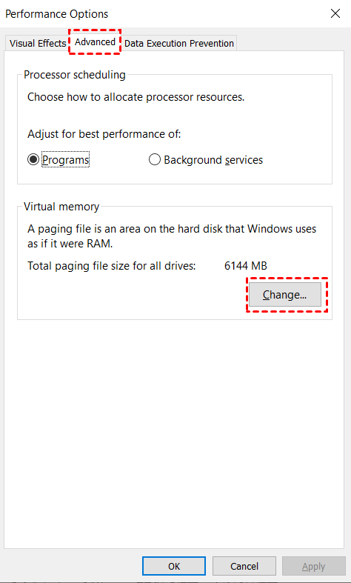Screen dimensions: 351x583
Task: Click the Choose how to allocate text
Action: (136, 98)
